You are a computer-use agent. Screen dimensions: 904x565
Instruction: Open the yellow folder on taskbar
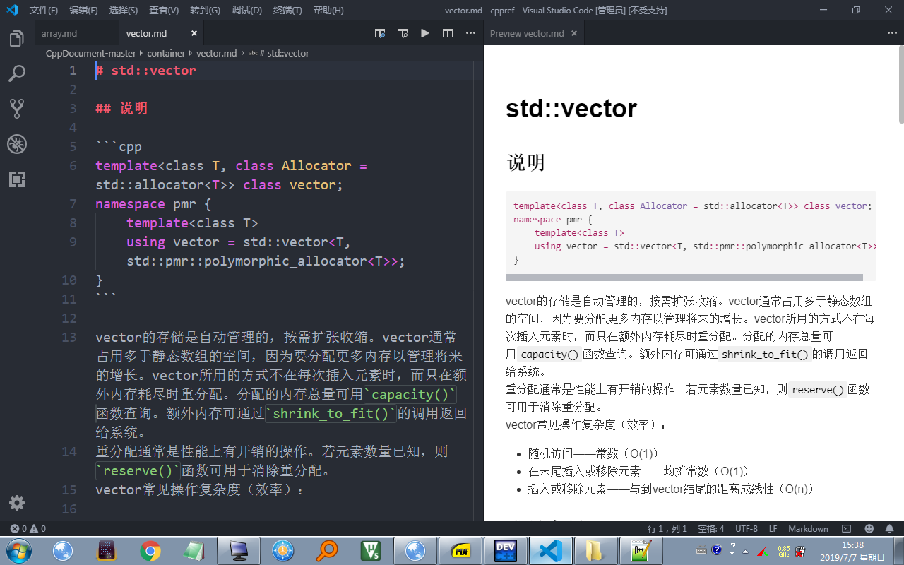pos(595,550)
